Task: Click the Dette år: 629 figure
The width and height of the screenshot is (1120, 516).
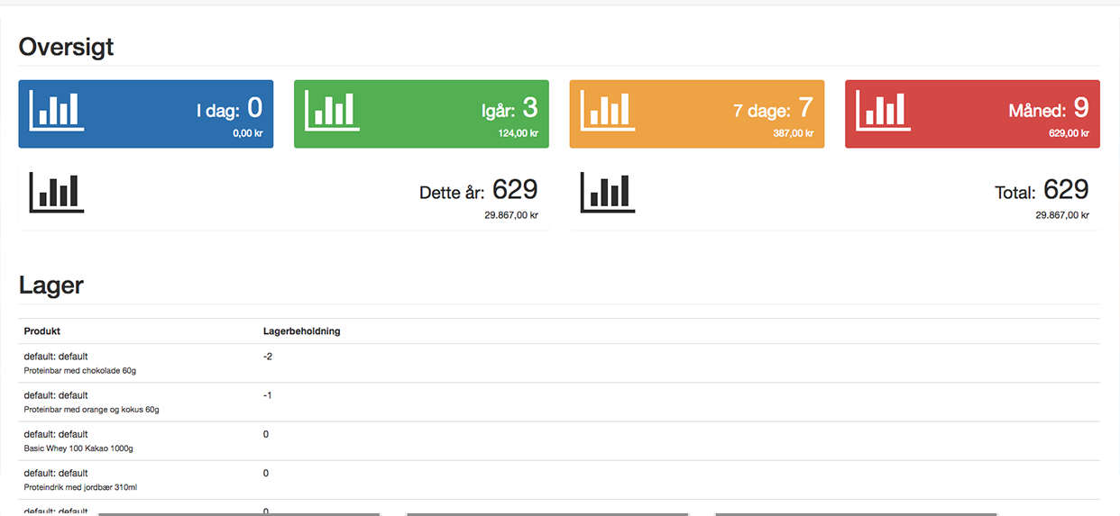Action: (478, 191)
